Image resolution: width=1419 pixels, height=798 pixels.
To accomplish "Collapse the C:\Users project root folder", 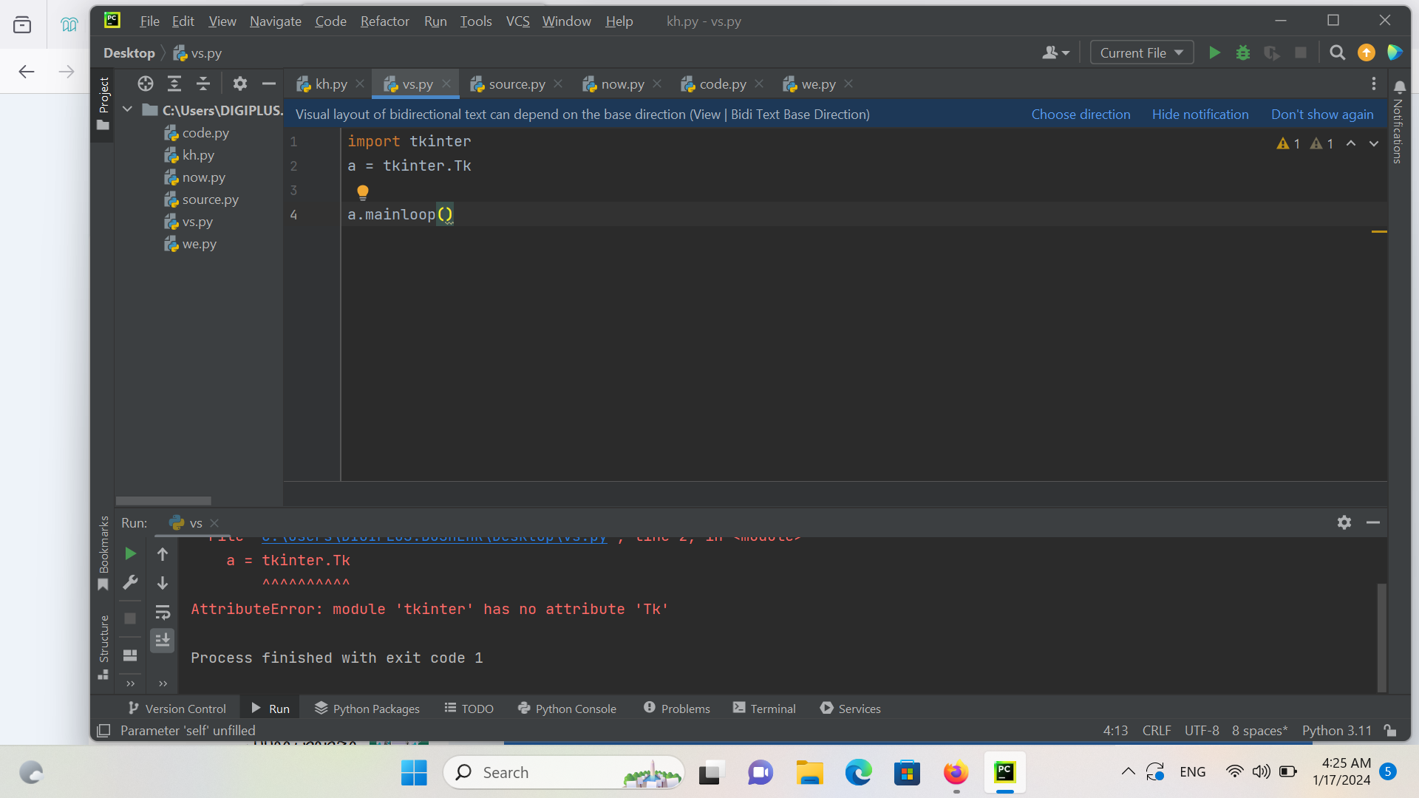I will point(127,109).
